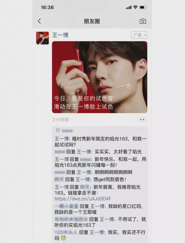Tap the crying emoji in last comment
This screenshot has height=243, width=185.
(x=64, y=238)
